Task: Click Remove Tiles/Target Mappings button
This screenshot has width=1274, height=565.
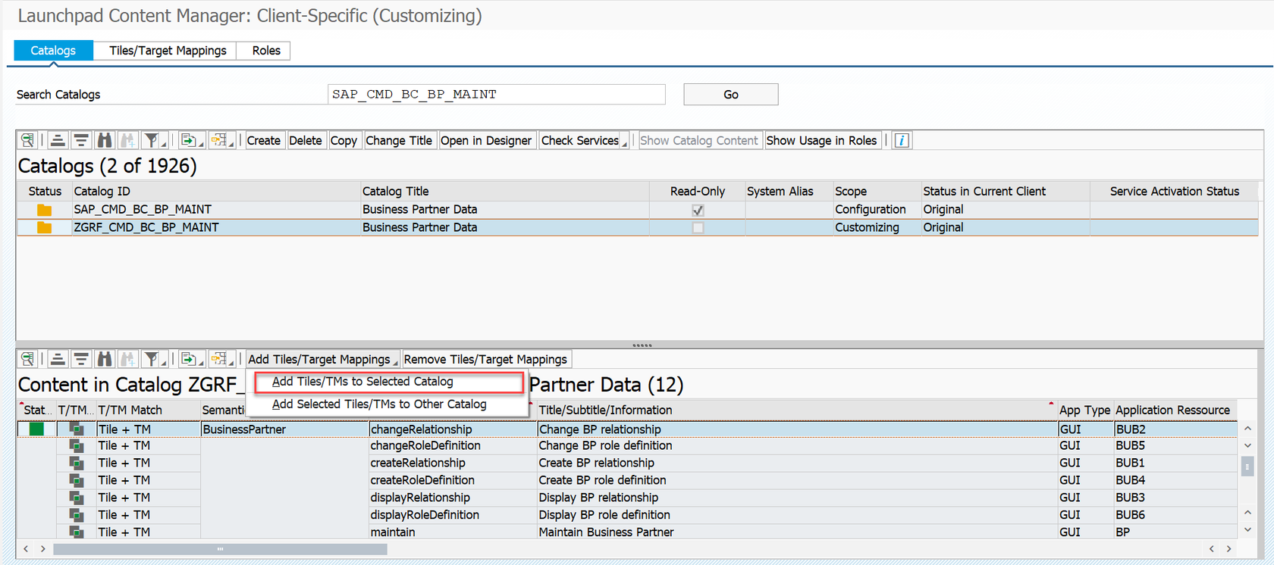Action: [x=485, y=359]
